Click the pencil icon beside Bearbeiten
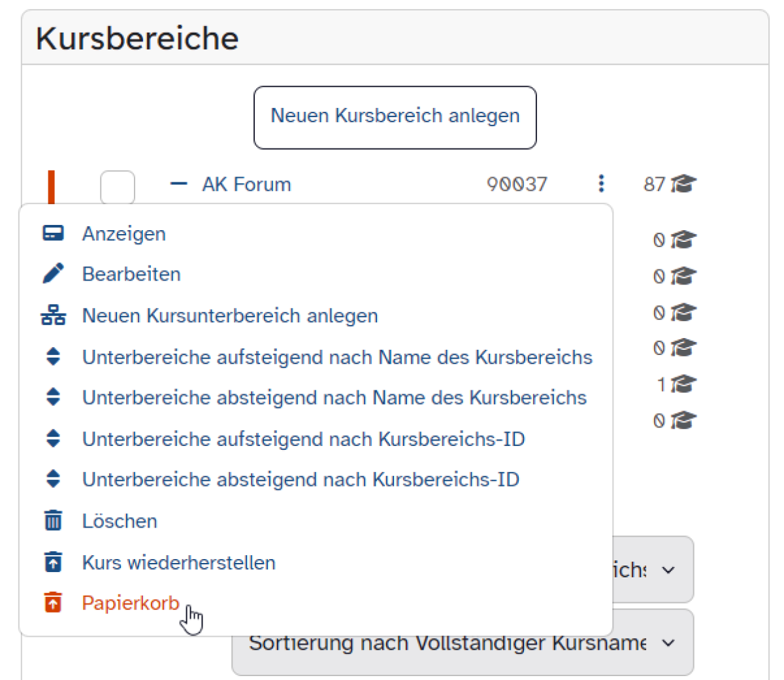This screenshot has width=784, height=680. [53, 273]
